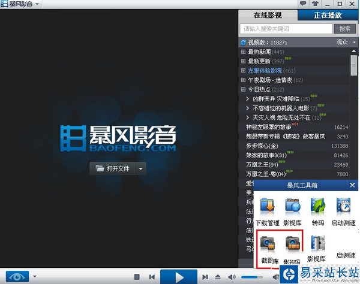Click the feedback speech bubble icon

click(303, 4)
